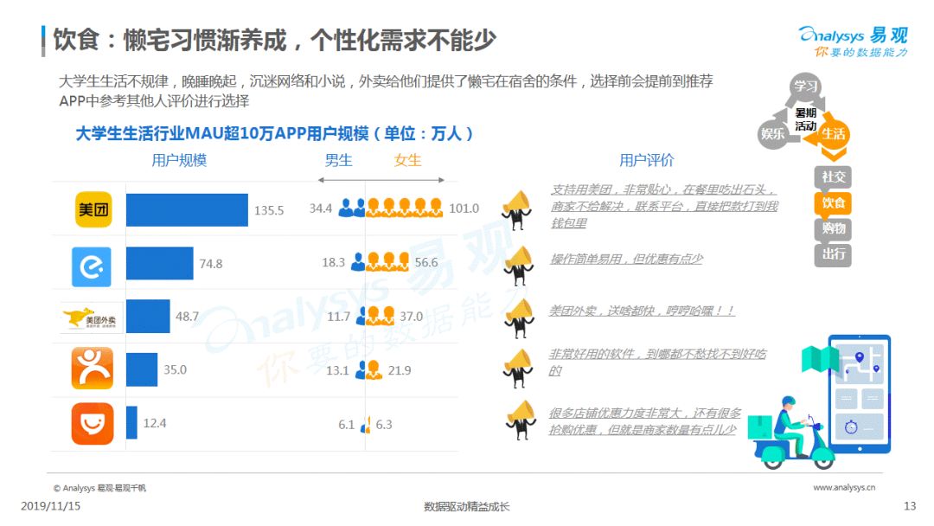The image size is (934, 526).
Task: Click the megaphone icon beside 非常好用的软件 review
Action: point(518,368)
